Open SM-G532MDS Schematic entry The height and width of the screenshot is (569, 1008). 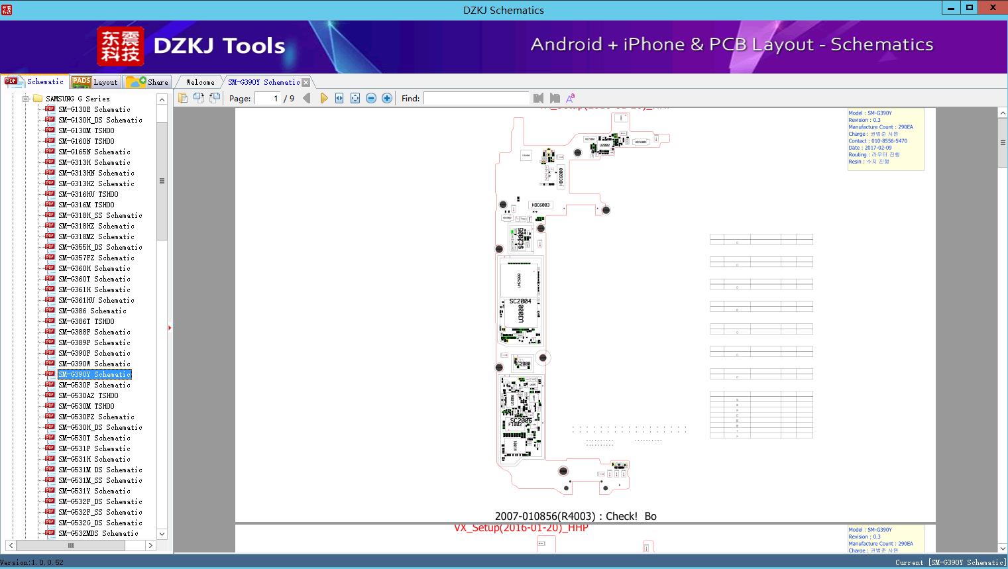(98, 533)
